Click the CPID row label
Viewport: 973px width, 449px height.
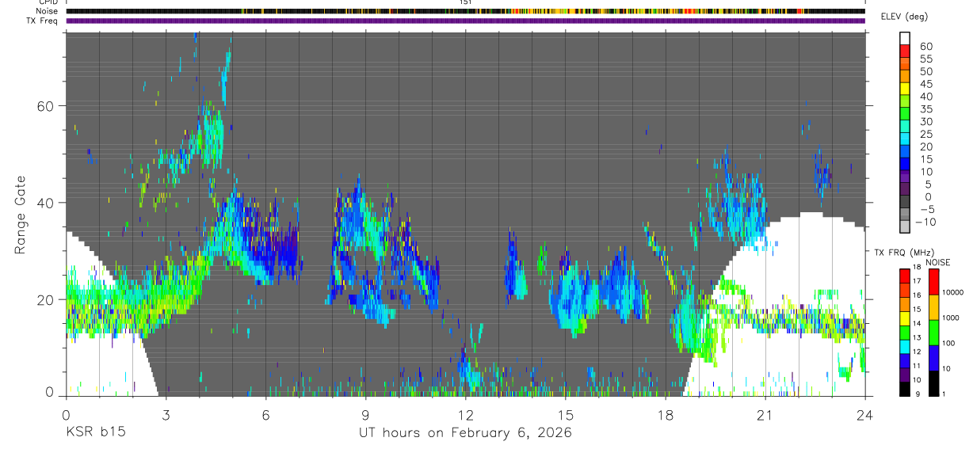coord(49,2)
